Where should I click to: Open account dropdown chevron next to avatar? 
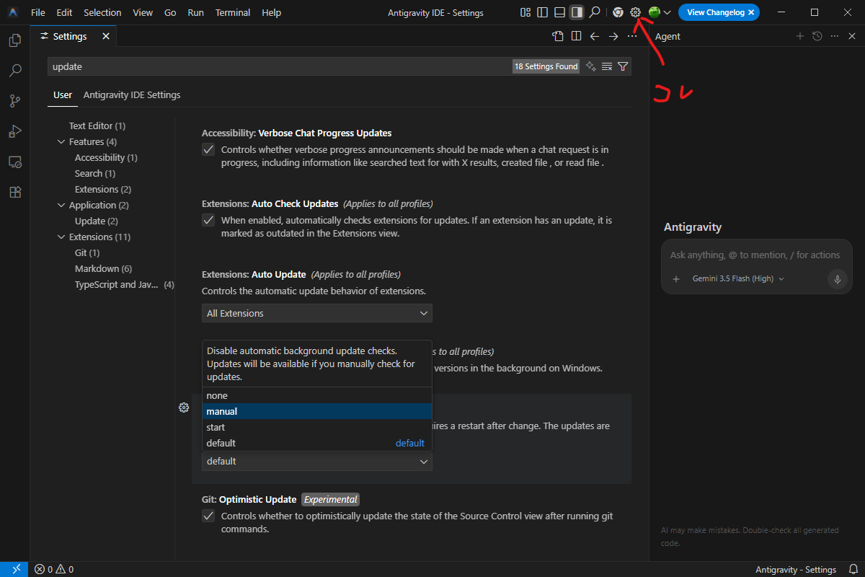click(x=667, y=12)
